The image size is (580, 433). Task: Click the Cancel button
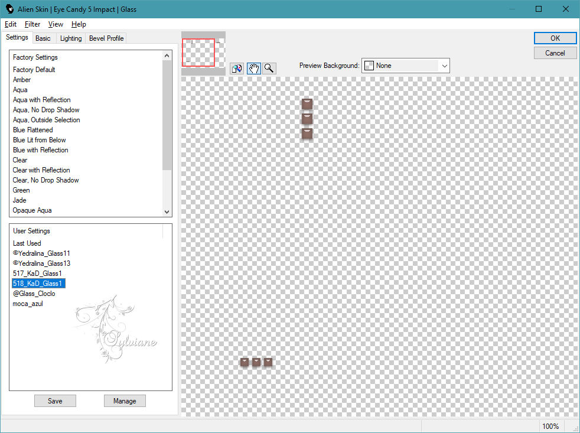tap(555, 53)
